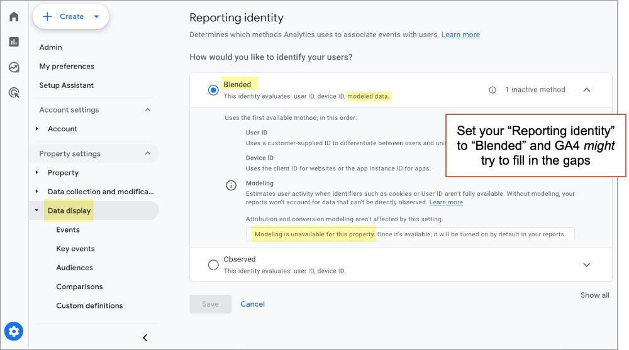Click the 'Device ID' method label

pyautogui.click(x=260, y=158)
